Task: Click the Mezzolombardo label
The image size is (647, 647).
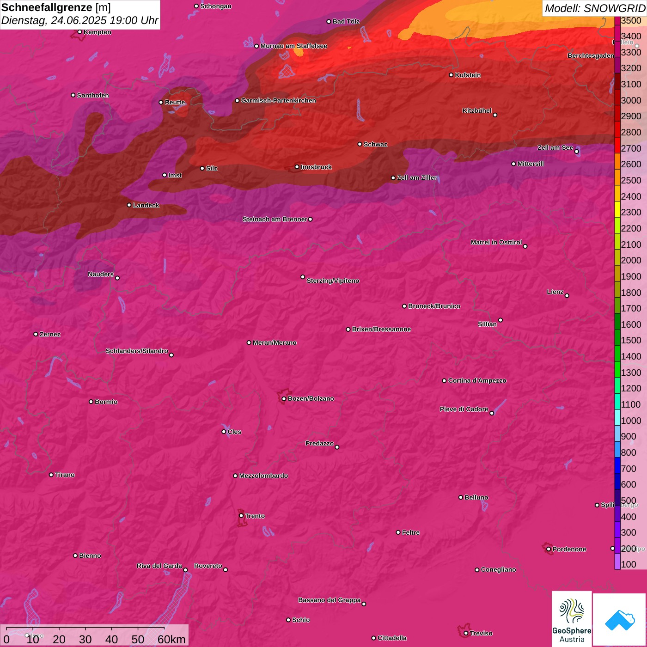Action: [263, 476]
